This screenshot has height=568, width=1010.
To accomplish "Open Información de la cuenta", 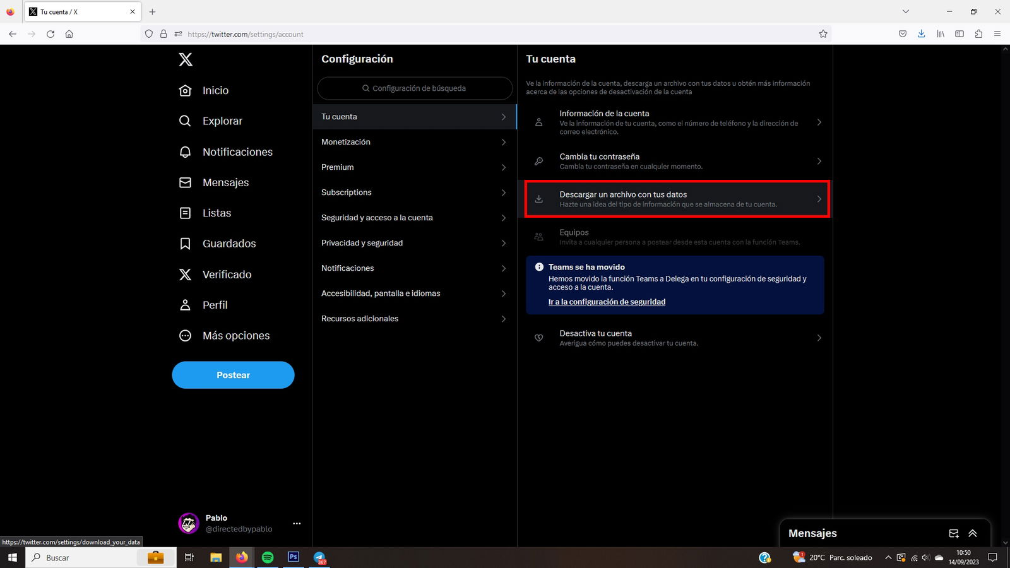I will [675, 122].
